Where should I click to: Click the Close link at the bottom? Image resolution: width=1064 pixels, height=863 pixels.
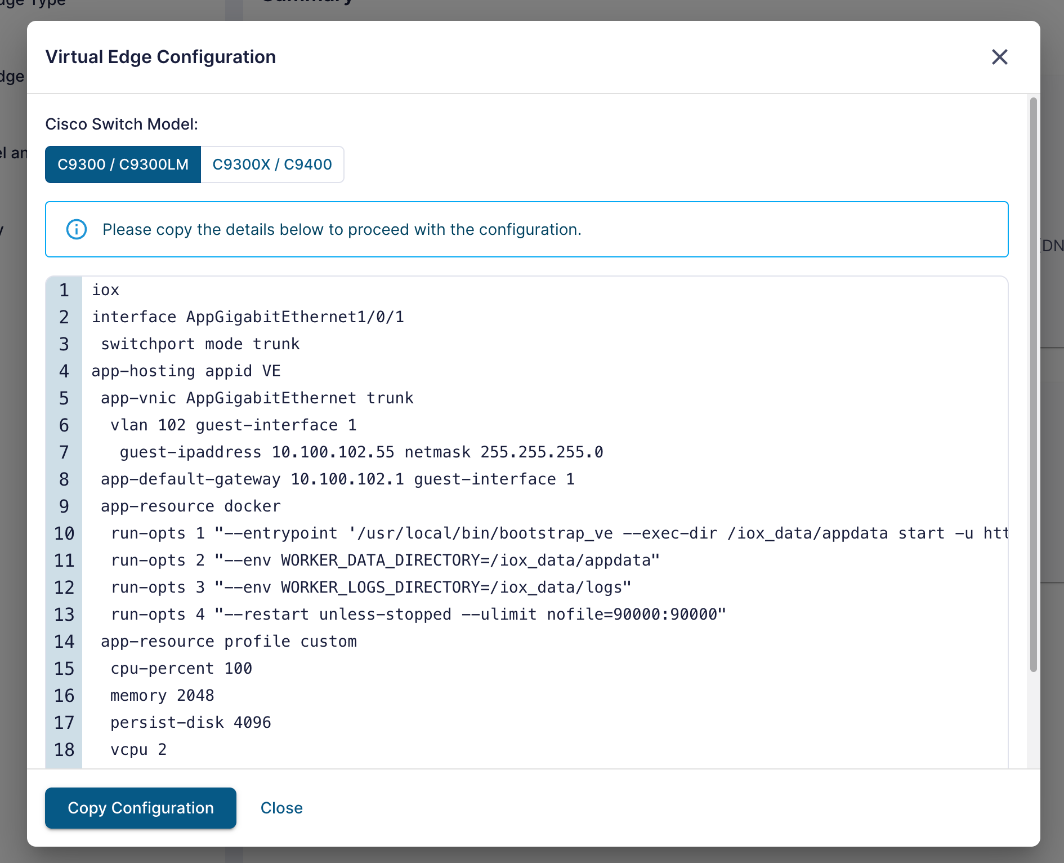click(281, 808)
